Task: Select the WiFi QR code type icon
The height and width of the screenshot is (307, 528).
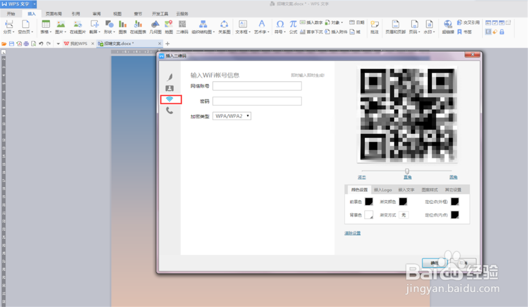Action: point(169,99)
